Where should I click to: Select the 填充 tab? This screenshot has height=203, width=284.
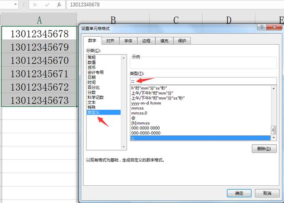coord(164,41)
